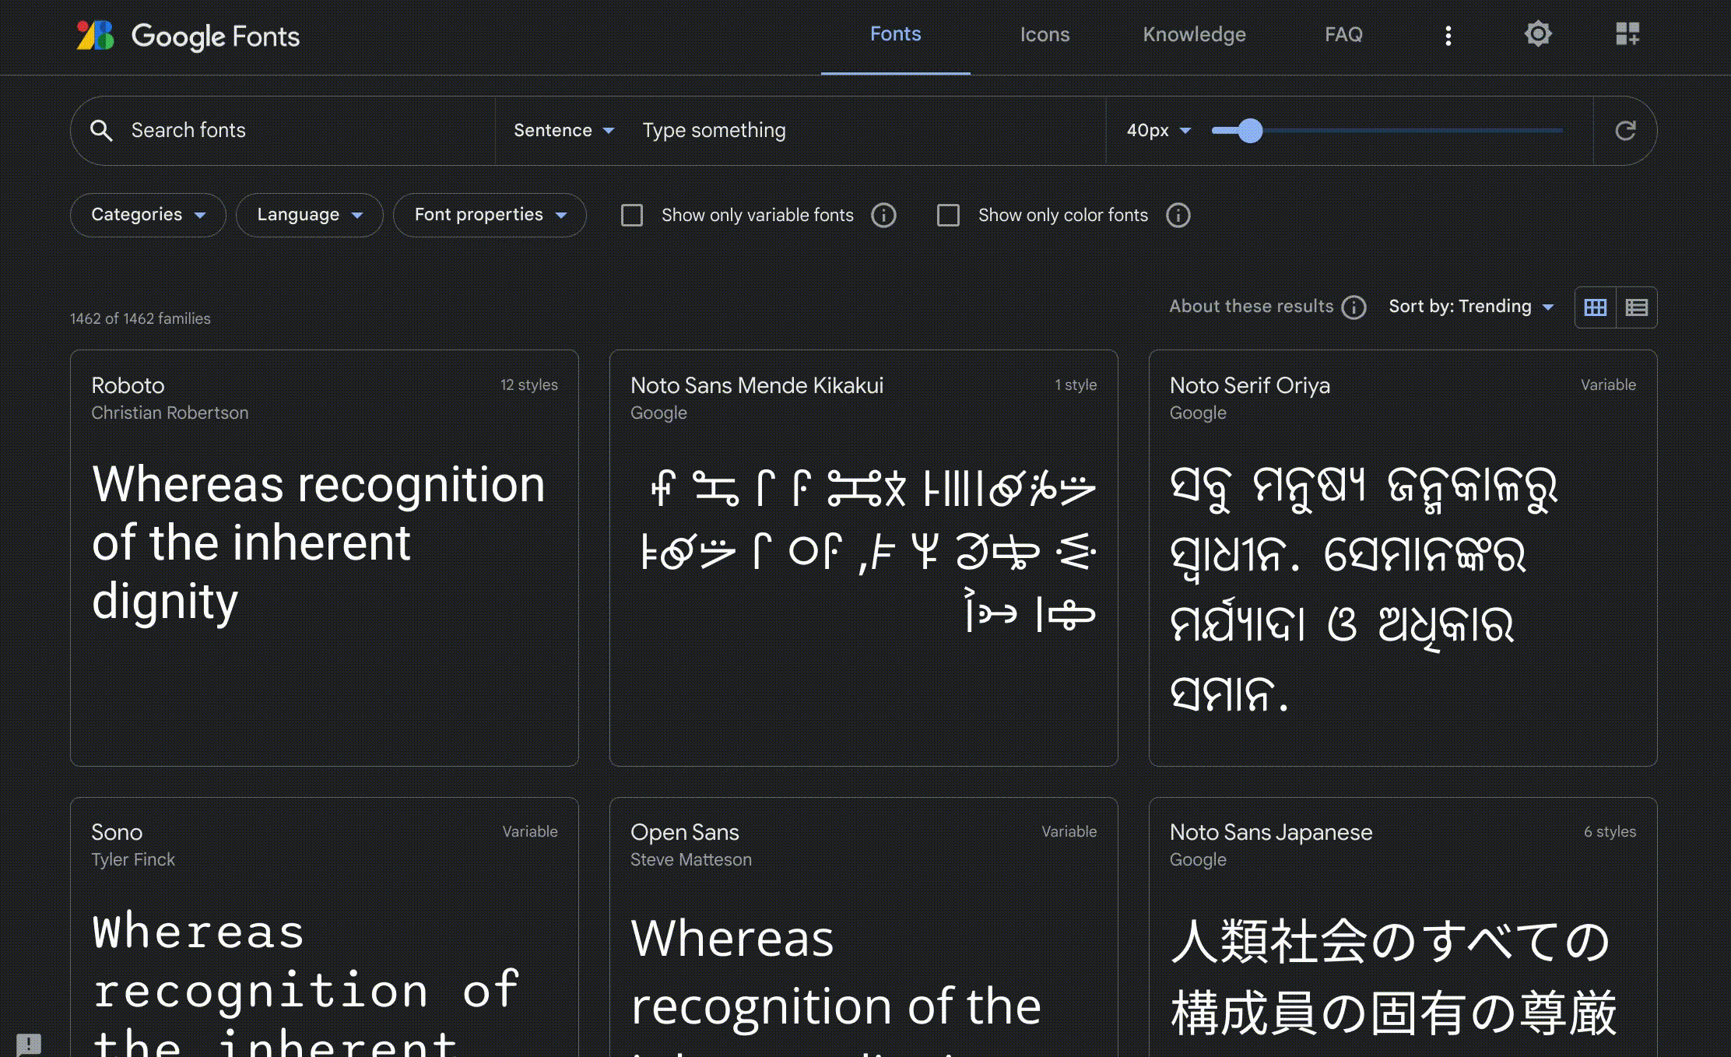Screen dimensions: 1731x1057
Task: View info about these results
Action: pos(1354,307)
